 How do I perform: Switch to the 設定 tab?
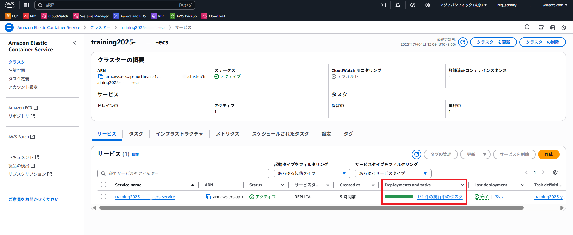pyautogui.click(x=326, y=134)
